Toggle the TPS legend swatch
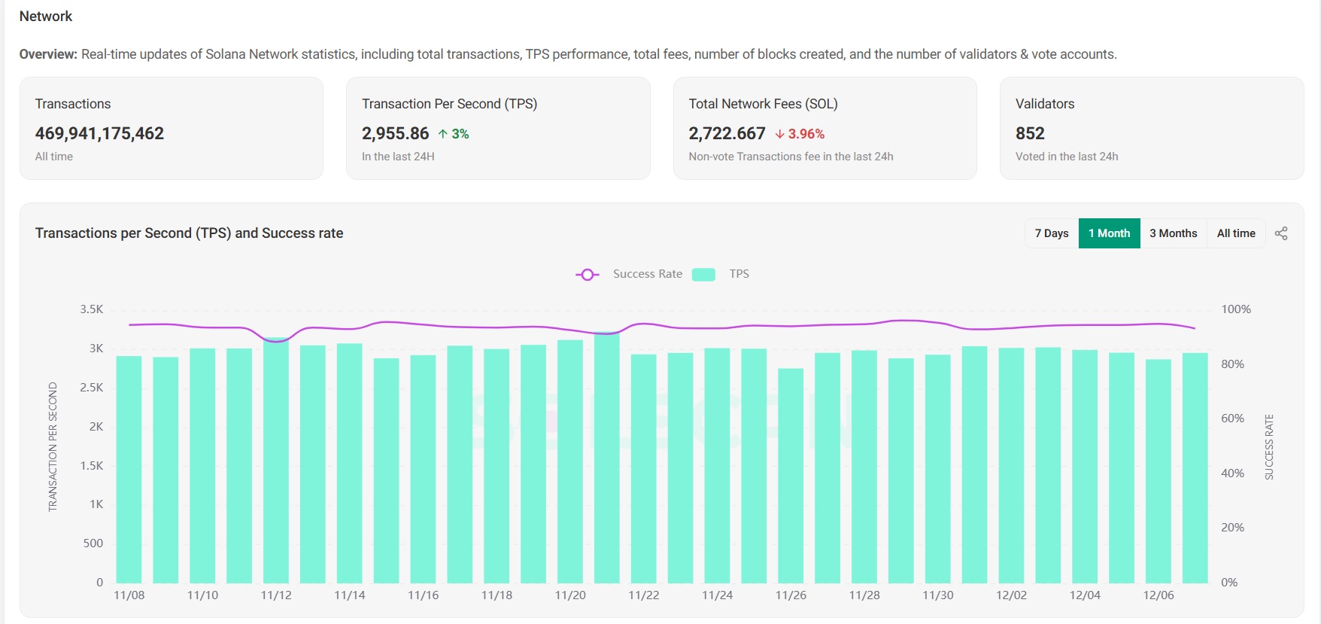Screen dimensions: 1321x624 (x=703, y=275)
